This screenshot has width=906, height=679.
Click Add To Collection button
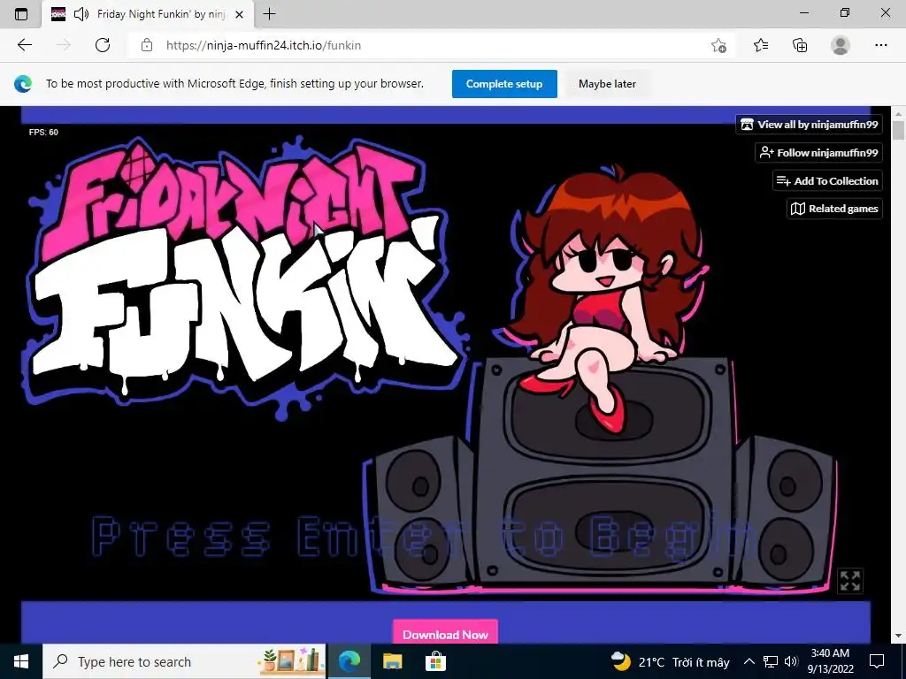click(x=827, y=180)
